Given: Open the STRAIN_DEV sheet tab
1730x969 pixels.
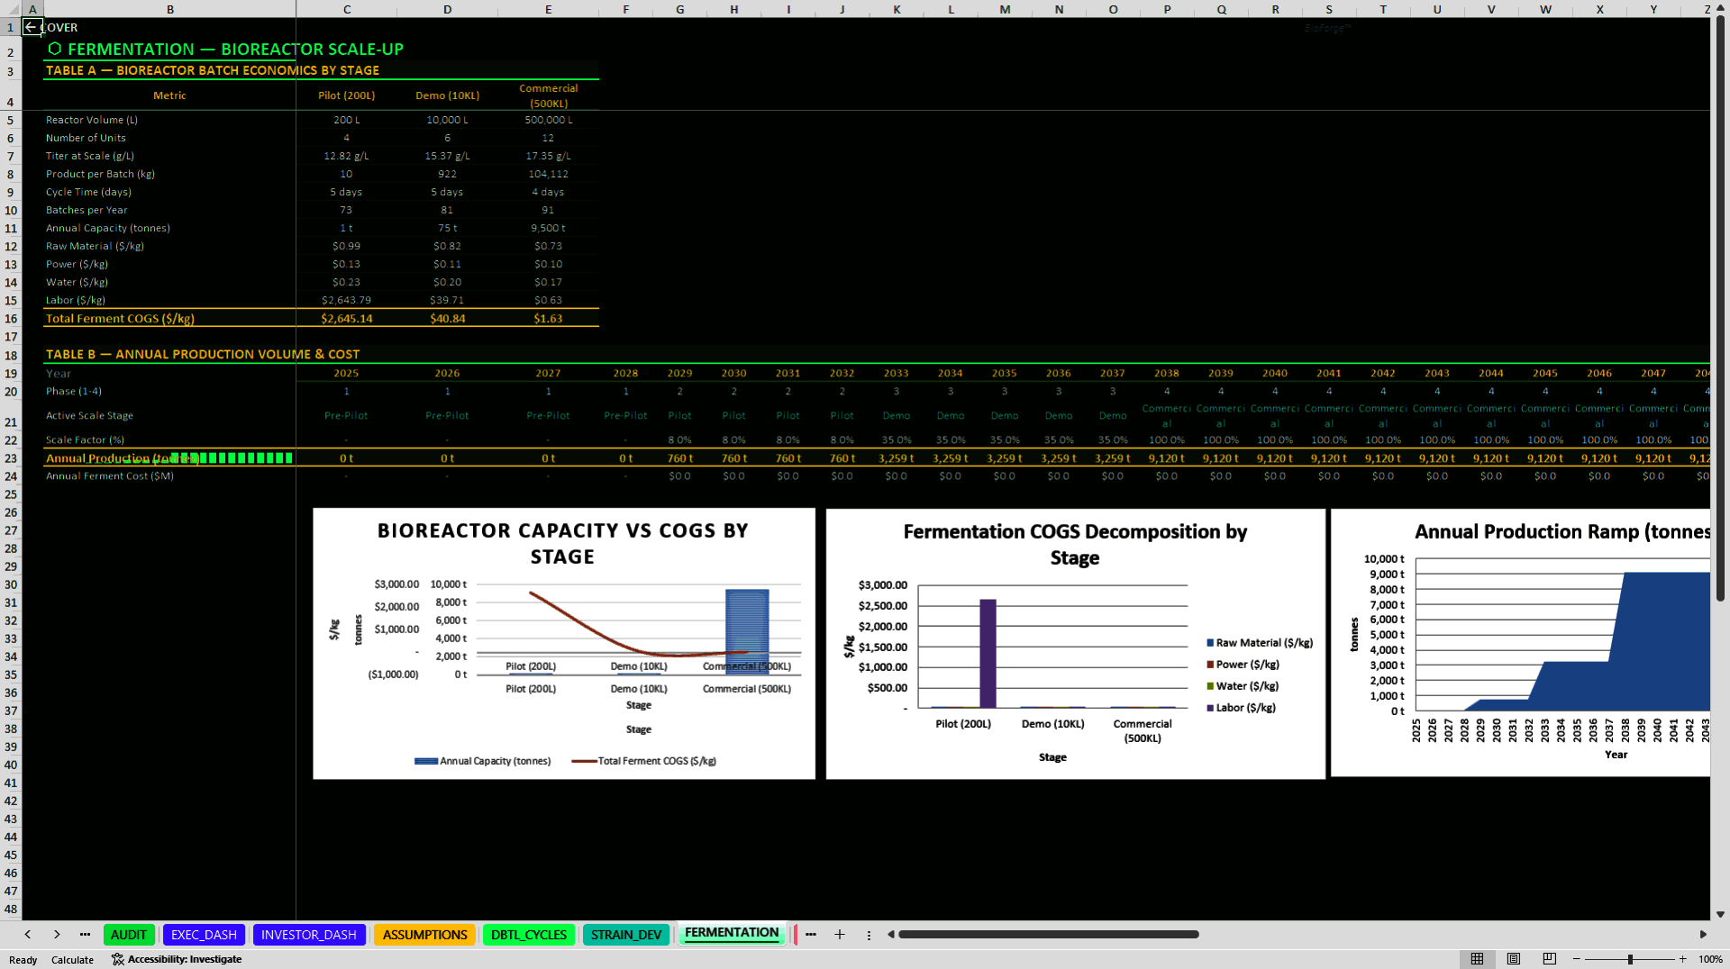Looking at the screenshot, I should pyautogui.click(x=626, y=935).
